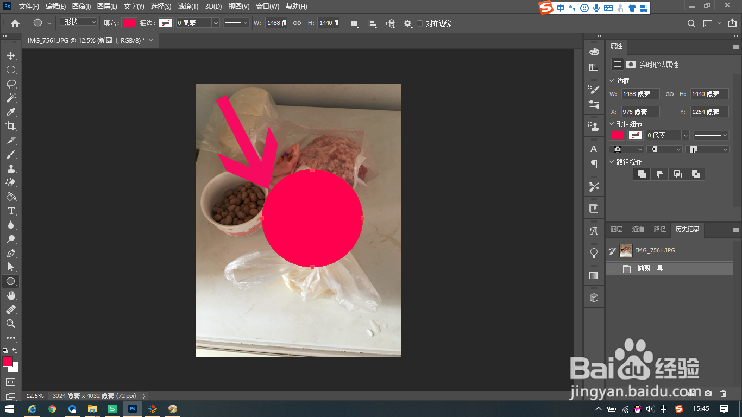The width and height of the screenshot is (742, 417).
Task: Click the intersect shape areas button
Action: [x=678, y=174]
